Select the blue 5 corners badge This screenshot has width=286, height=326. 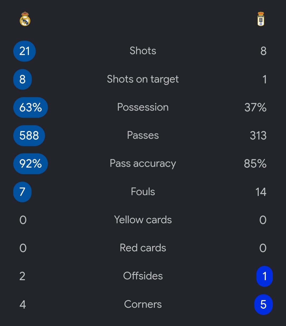click(263, 304)
